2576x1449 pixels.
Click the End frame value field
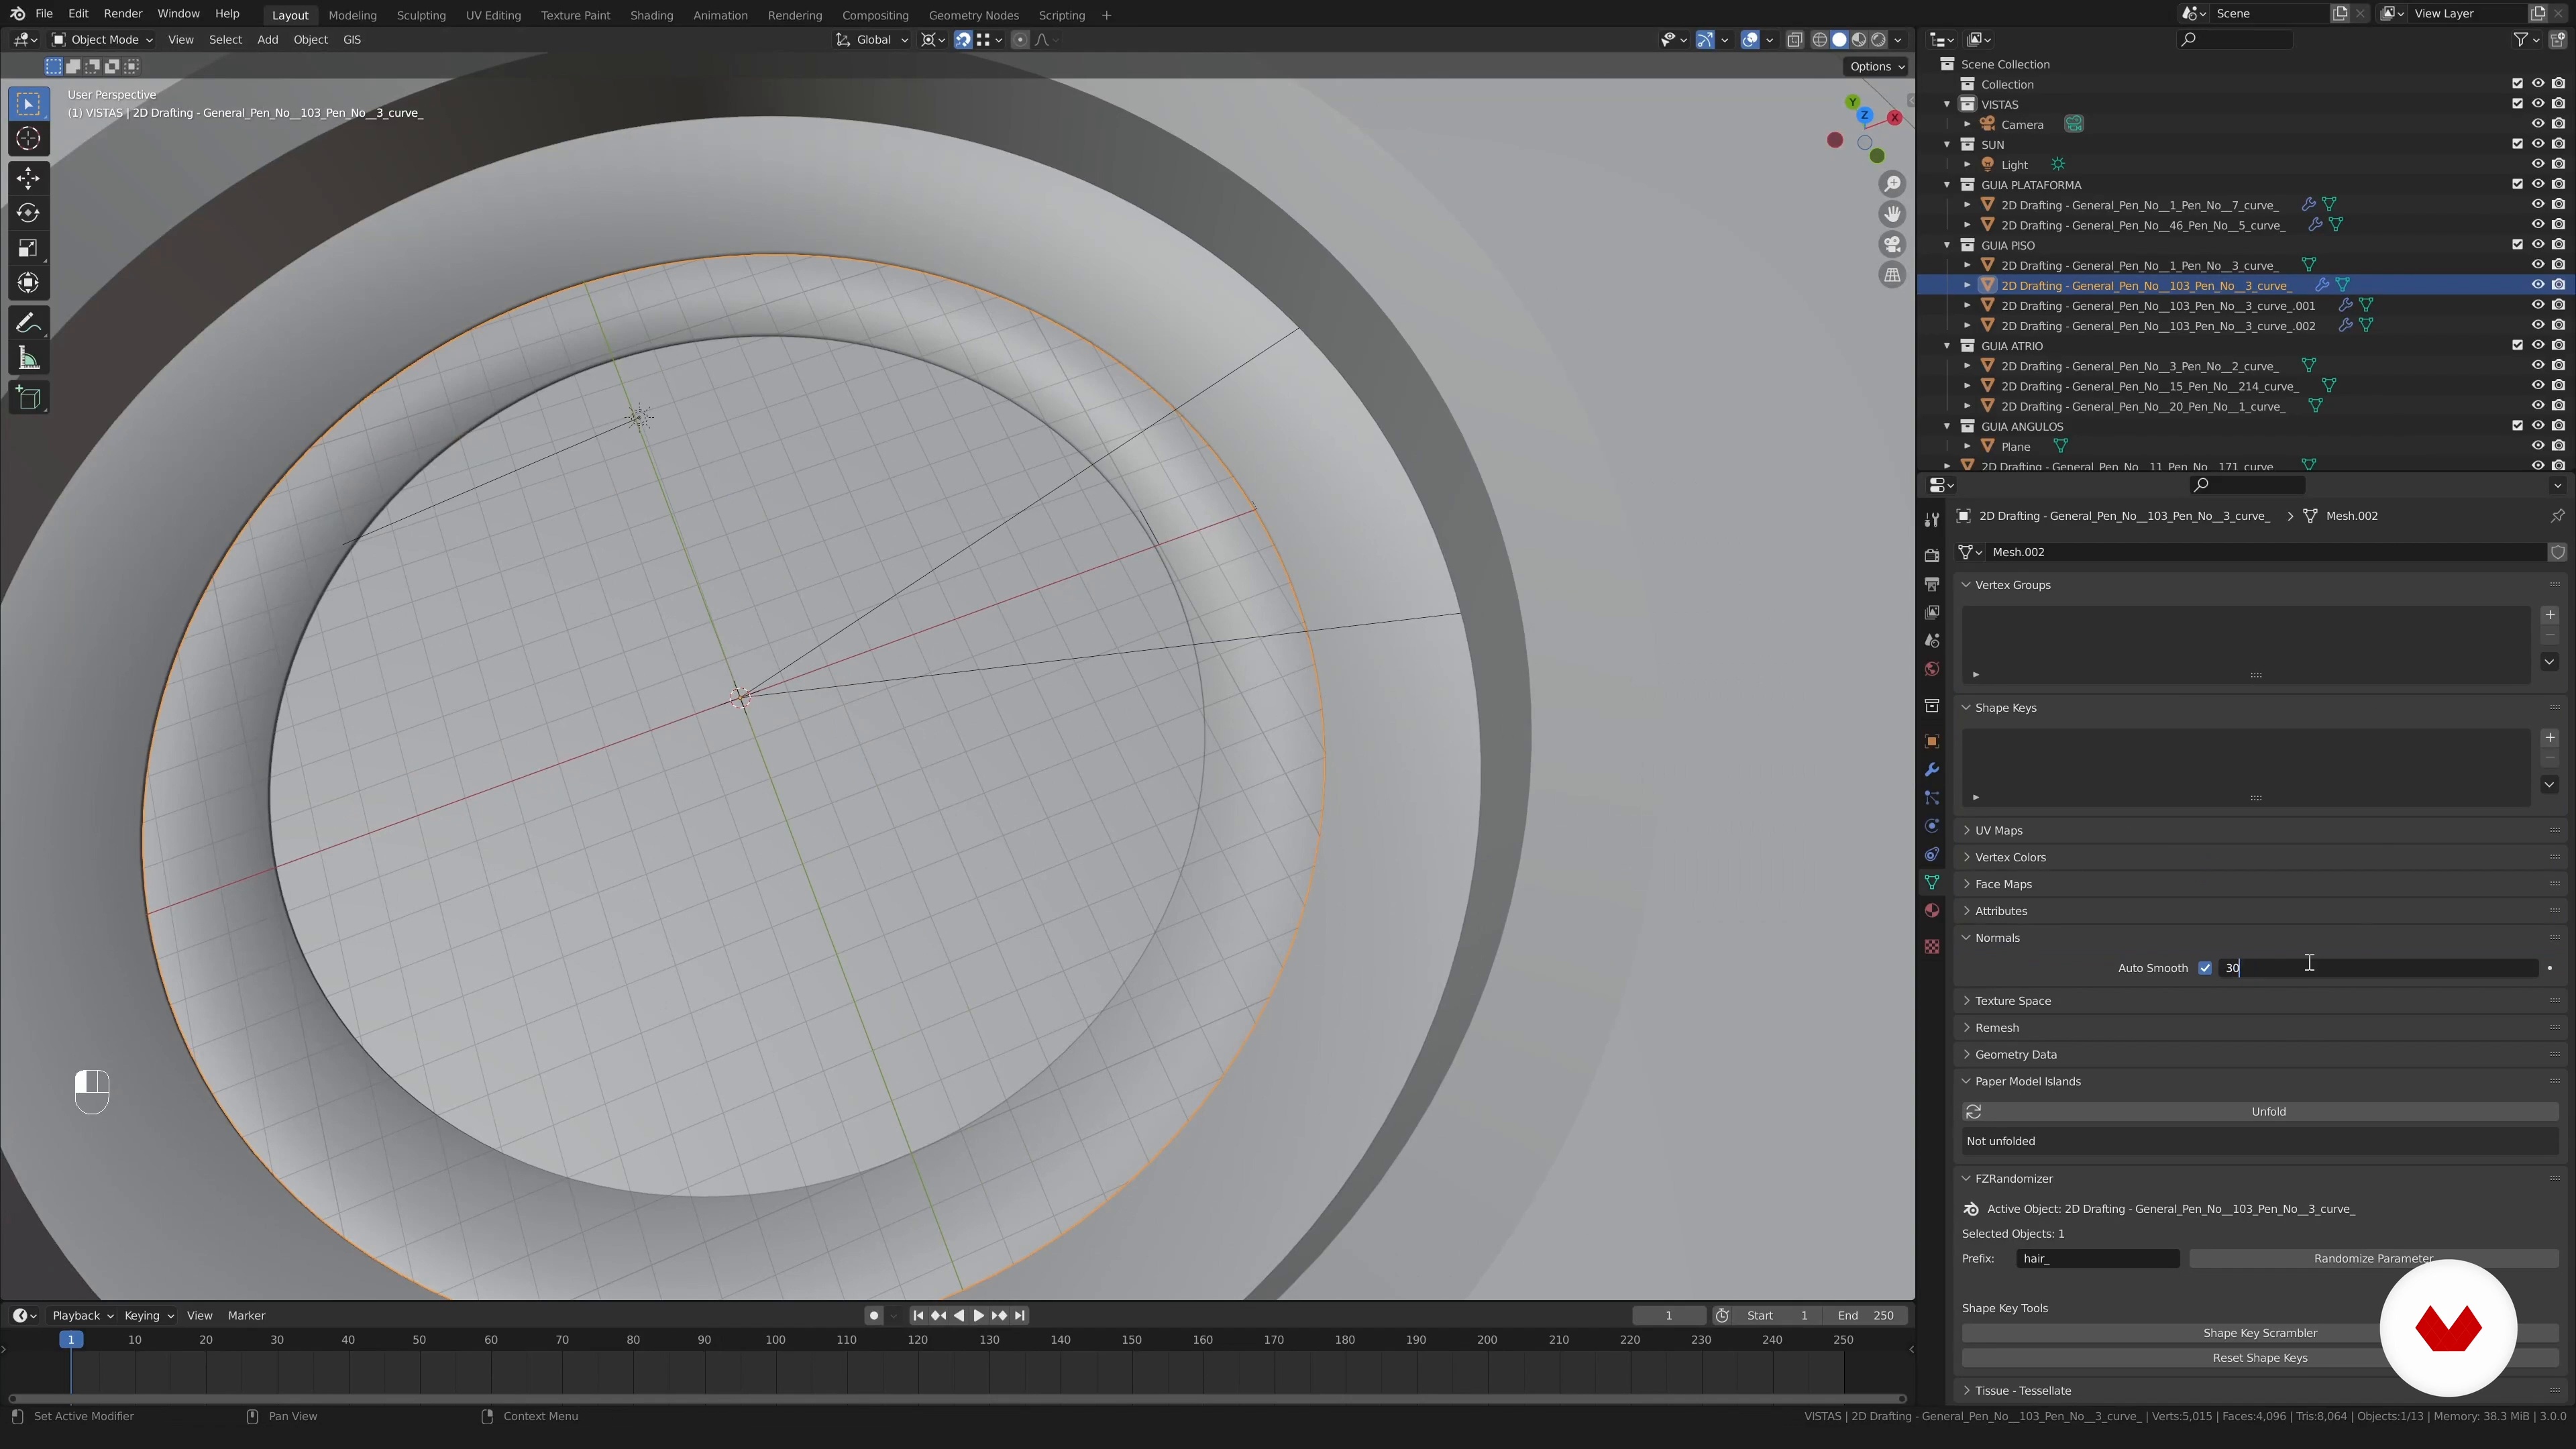click(x=1866, y=1315)
